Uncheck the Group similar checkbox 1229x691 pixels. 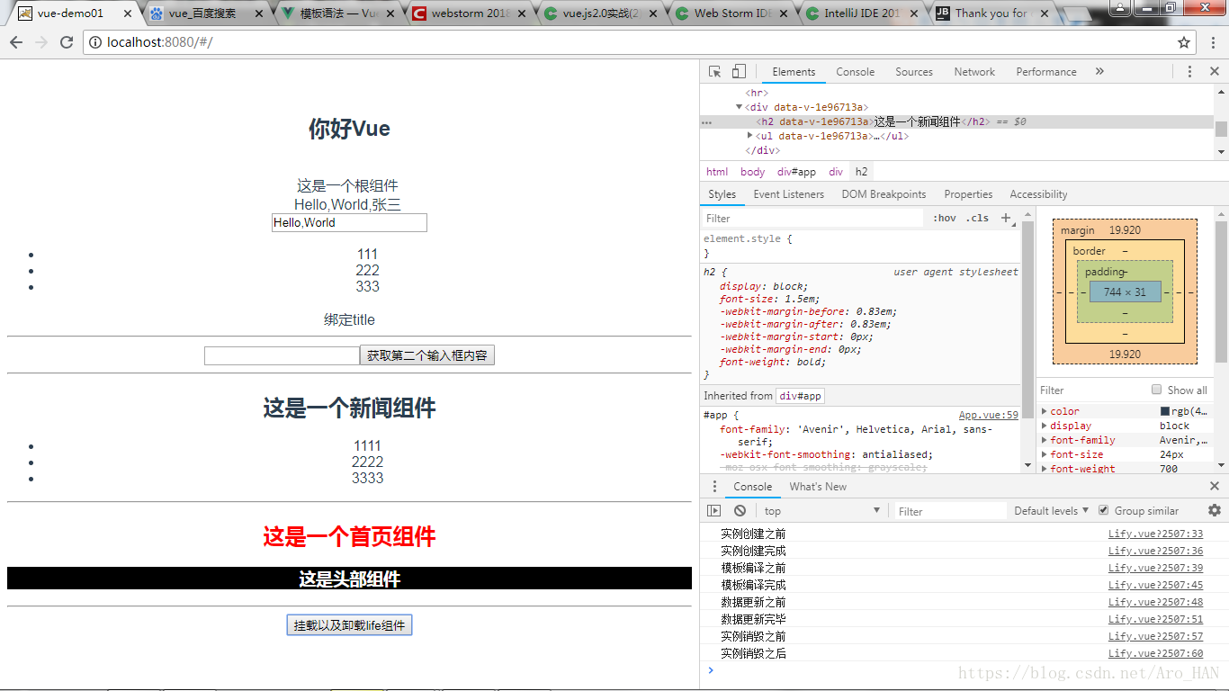point(1104,510)
